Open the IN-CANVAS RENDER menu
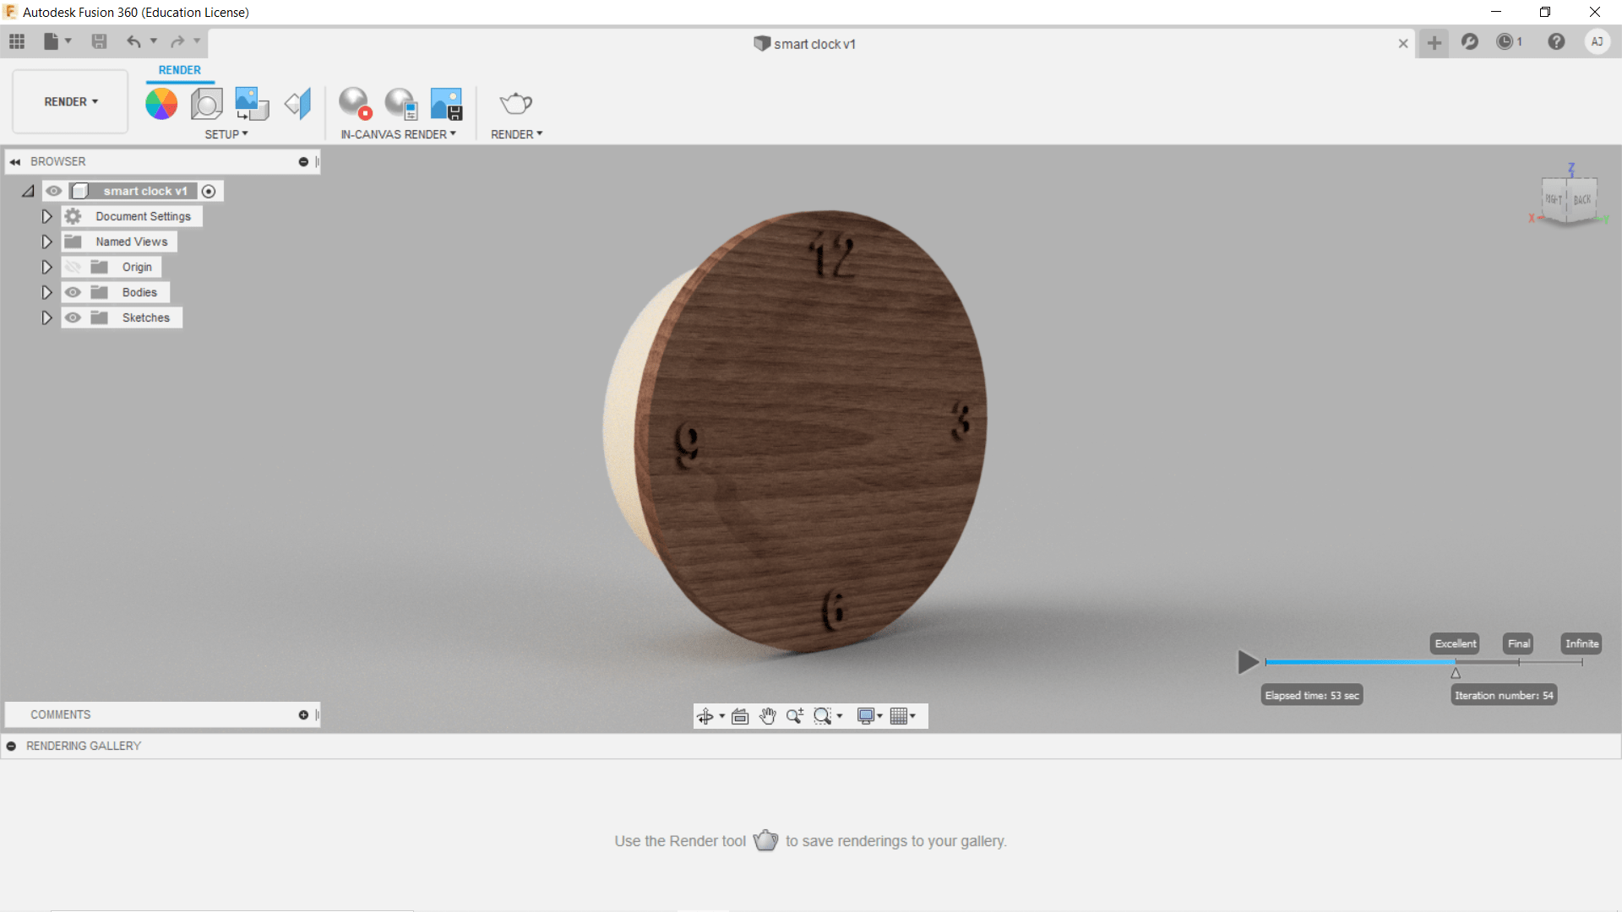This screenshot has height=912, width=1622. (x=398, y=134)
